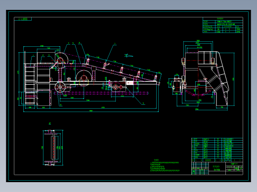This screenshot has height=192, width=257.
Task: Click the main side elevation view of the machine
Action: pyautogui.click(x=90, y=77)
